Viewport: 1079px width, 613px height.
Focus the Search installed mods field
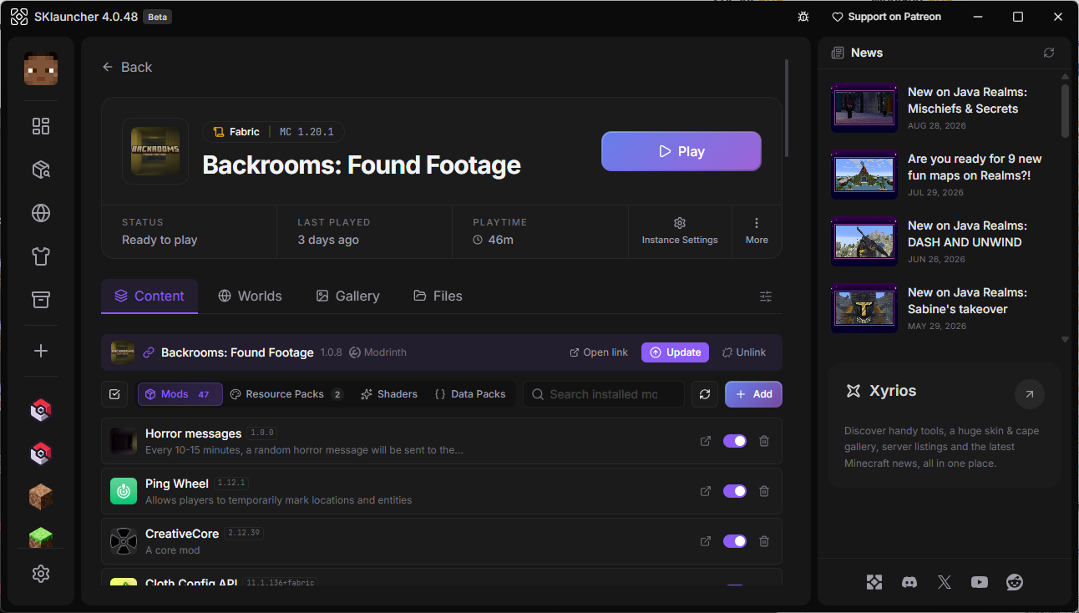[x=604, y=394]
